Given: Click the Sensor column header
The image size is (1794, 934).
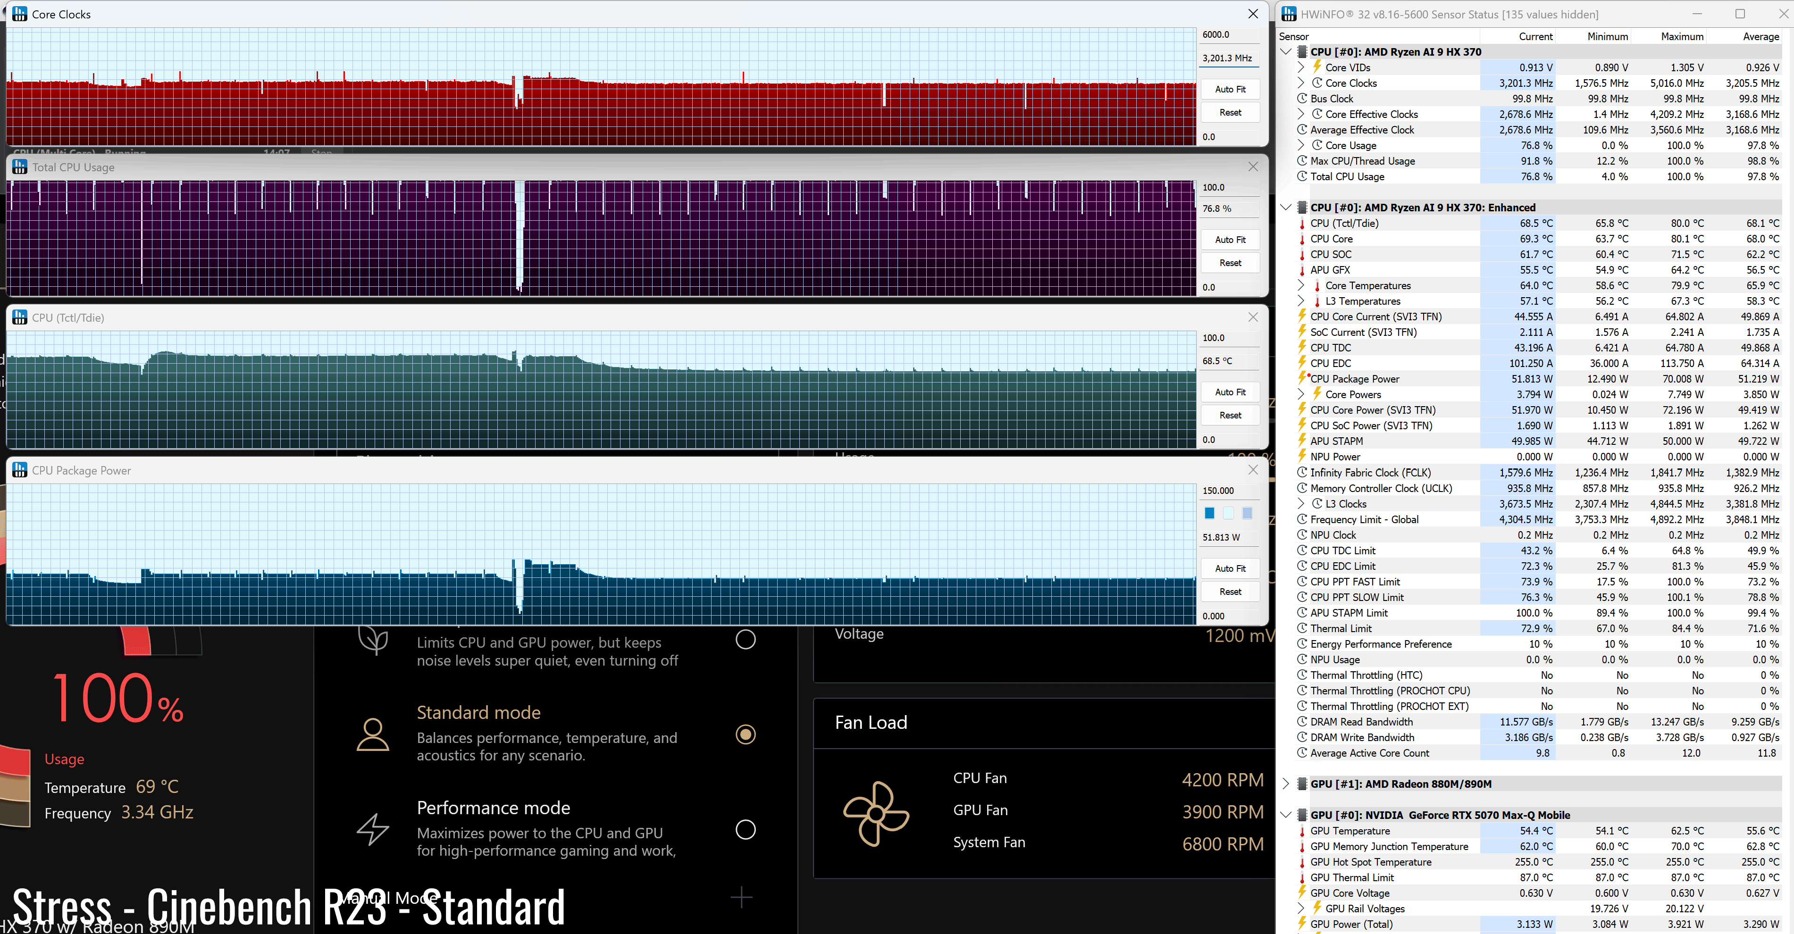Looking at the screenshot, I should tap(1378, 36).
